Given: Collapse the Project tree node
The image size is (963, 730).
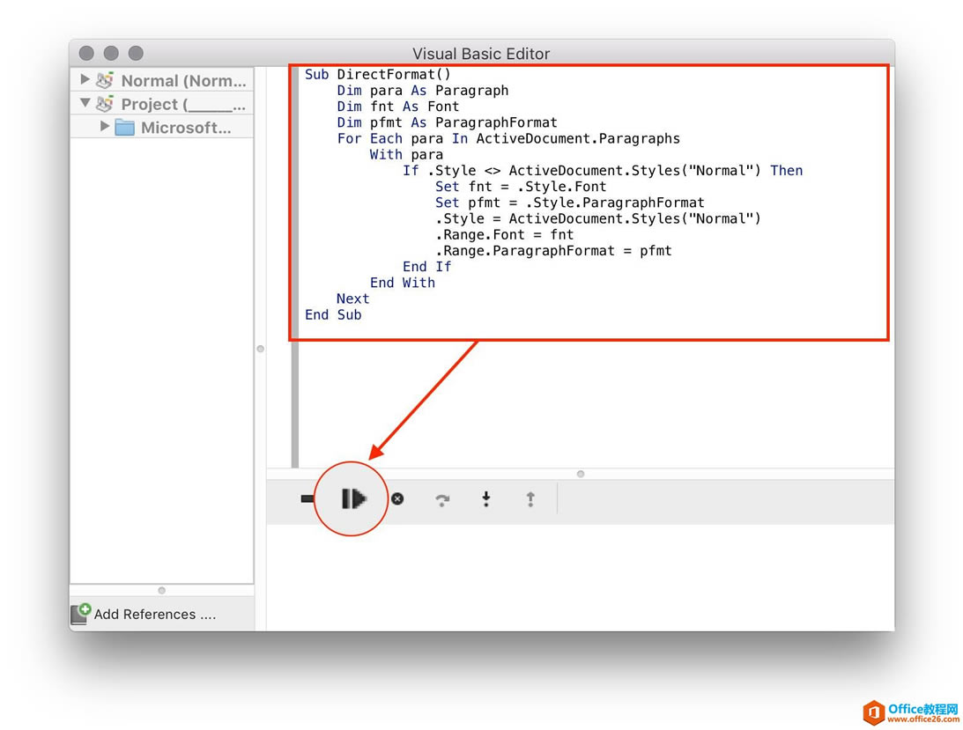Looking at the screenshot, I should [85, 103].
